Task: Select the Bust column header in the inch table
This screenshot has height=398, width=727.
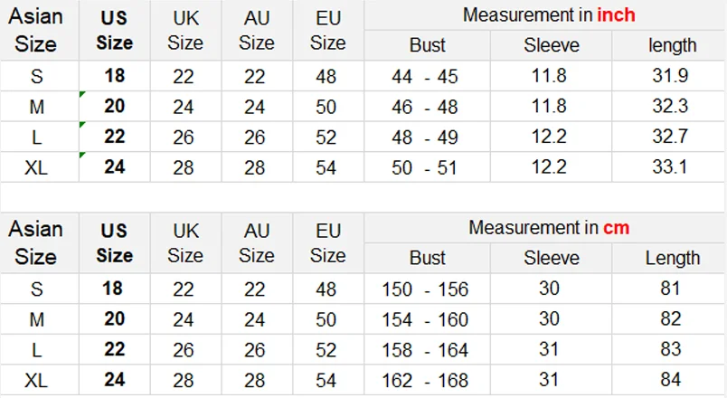Action: 427,45
